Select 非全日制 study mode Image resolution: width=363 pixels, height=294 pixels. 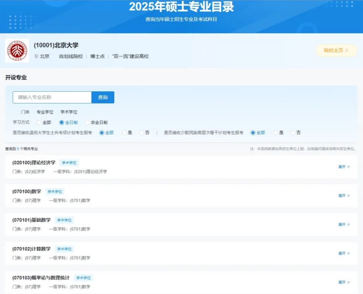click(87, 123)
